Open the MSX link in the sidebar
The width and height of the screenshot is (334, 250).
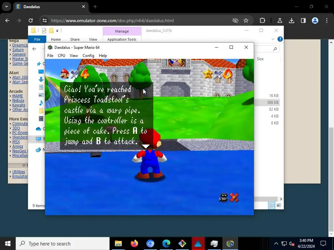16,142
